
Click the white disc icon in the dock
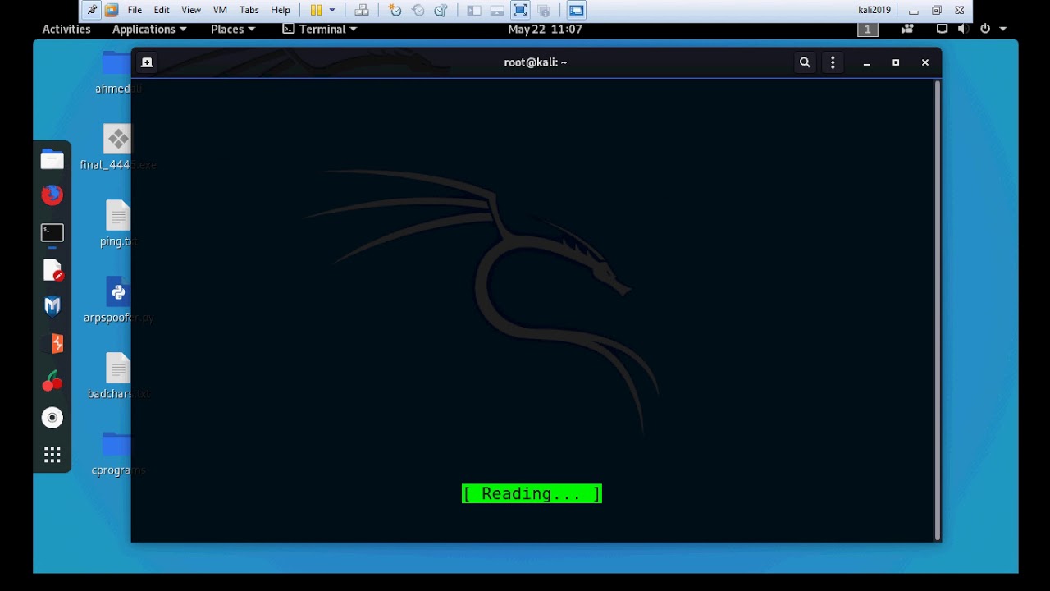[x=52, y=418]
